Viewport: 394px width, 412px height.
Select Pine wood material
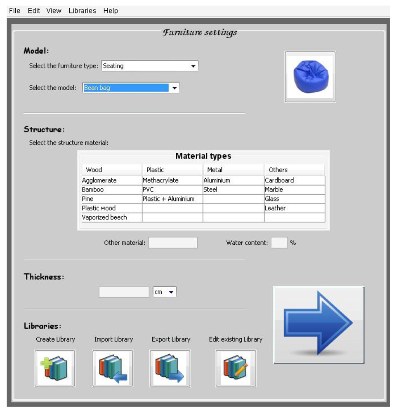(112, 199)
